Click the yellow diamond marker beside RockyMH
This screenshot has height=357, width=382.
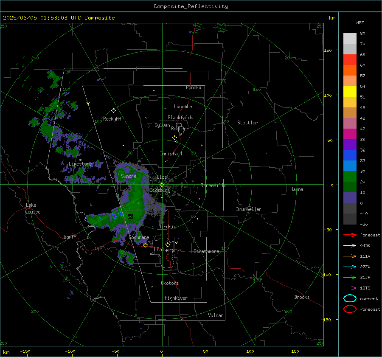[x=113, y=111]
